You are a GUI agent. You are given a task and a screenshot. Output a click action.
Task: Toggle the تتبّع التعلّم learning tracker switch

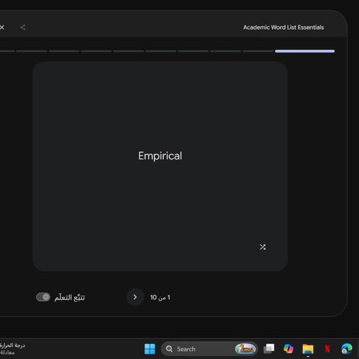pyautogui.click(x=43, y=297)
